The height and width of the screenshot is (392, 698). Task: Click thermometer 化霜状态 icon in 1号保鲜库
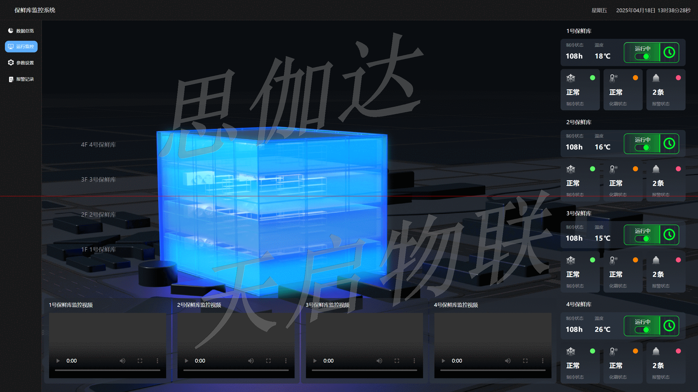tap(613, 78)
